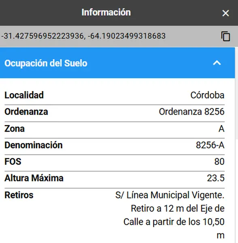Click the Información header title

[x=106, y=13]
